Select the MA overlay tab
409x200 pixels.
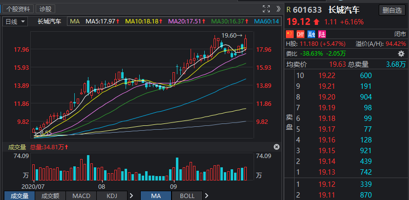click(x=156, y=196)
